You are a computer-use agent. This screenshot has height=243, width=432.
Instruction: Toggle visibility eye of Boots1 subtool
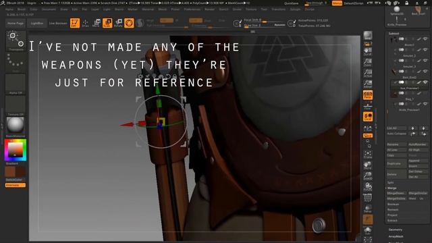pos(425,39)
